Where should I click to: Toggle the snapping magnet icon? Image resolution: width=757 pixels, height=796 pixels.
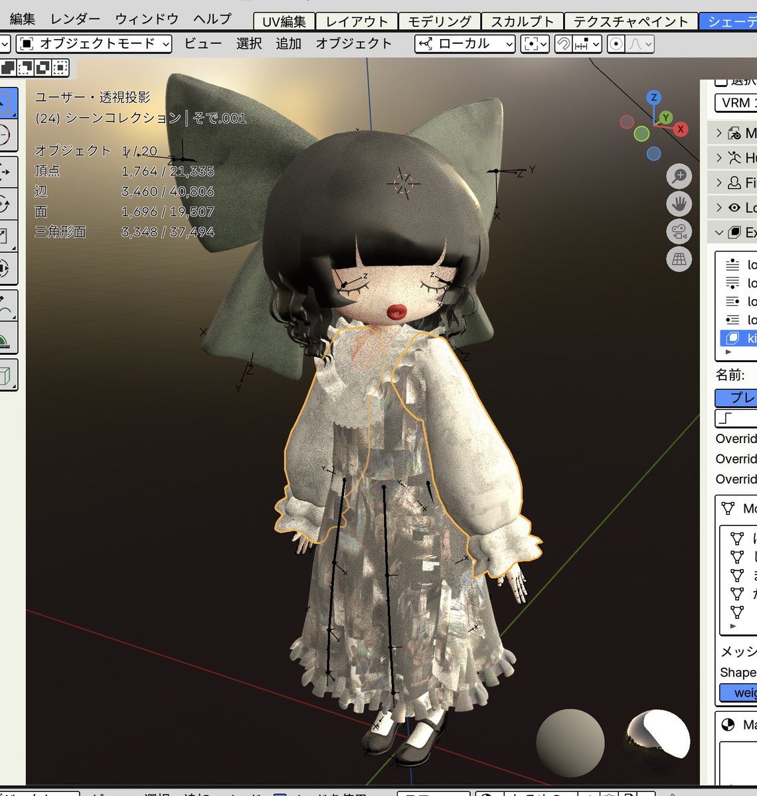point(563,44)
